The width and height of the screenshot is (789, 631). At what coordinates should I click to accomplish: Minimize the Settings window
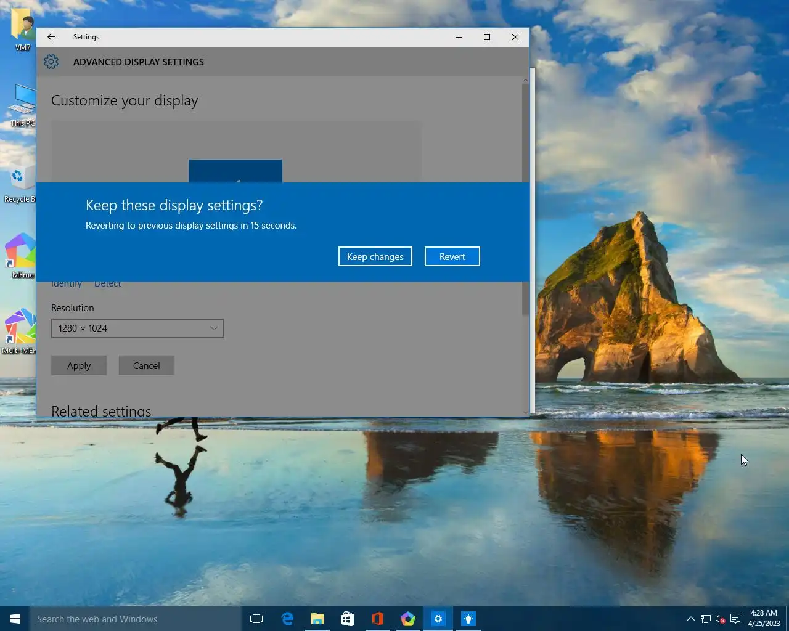[459, 37]
